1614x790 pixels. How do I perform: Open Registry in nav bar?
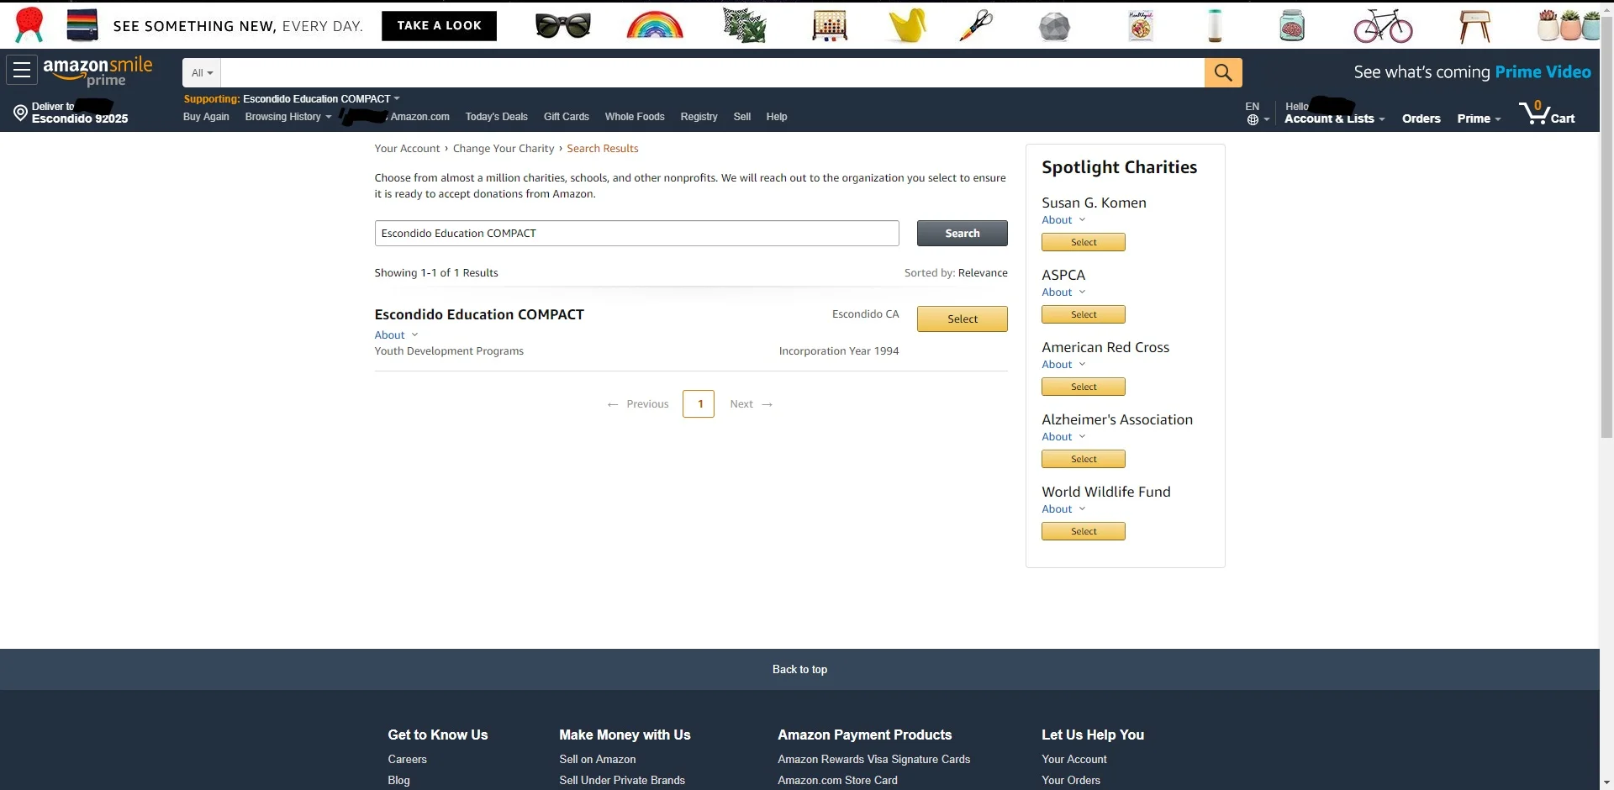[699, 117]
